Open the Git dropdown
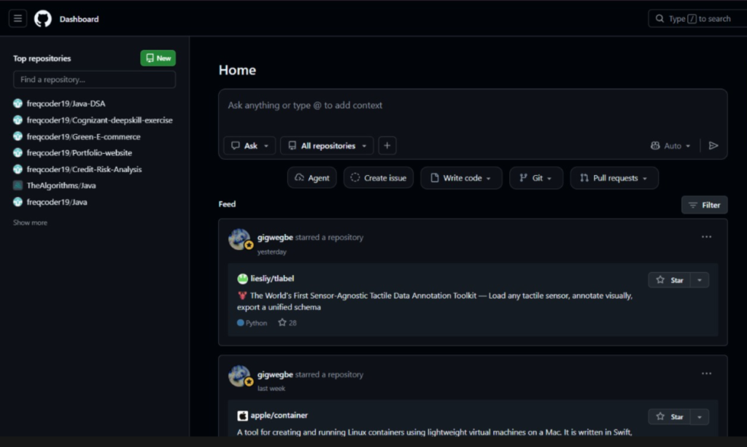 coord(536,178)
